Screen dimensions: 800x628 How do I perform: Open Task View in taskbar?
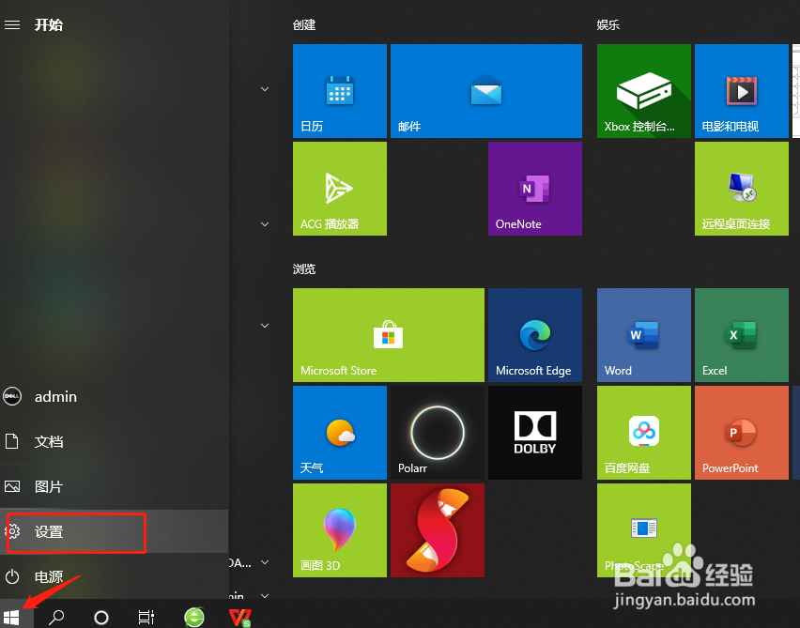click(x=146, y=618)
